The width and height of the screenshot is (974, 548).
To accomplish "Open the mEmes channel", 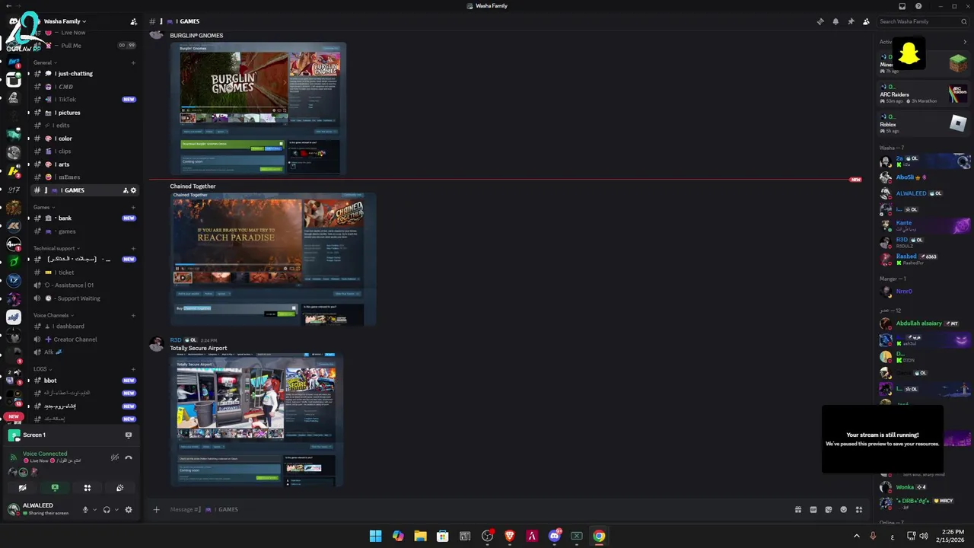I will point(84,177).
